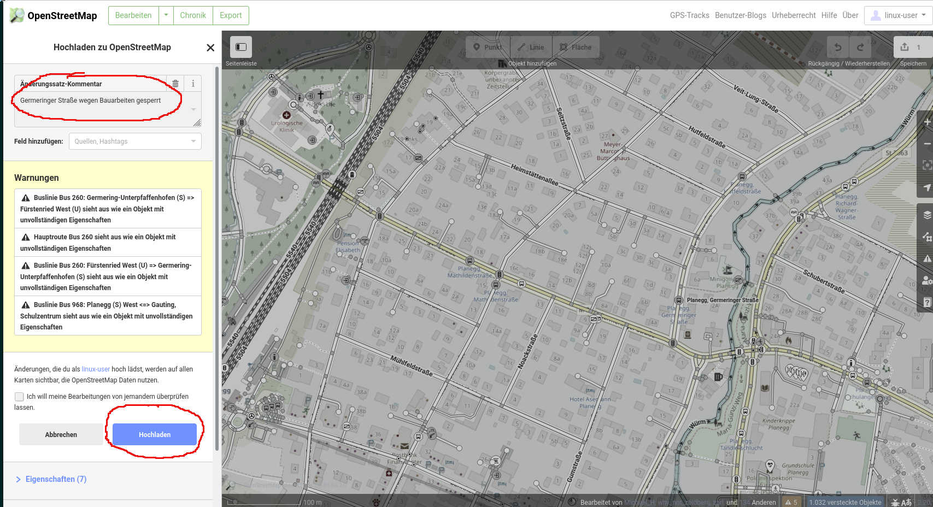Click the Planegg, Germeringer Straße bus stop

tap(678, 300)
